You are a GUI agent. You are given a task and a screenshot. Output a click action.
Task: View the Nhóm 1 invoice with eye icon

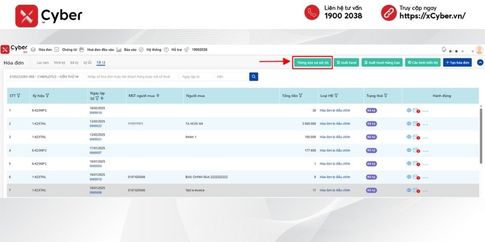pos(408,137)
